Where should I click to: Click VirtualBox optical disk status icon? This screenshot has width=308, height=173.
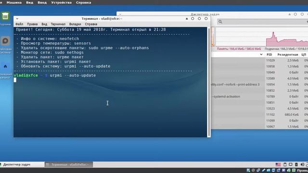click(x=254, y=170)
